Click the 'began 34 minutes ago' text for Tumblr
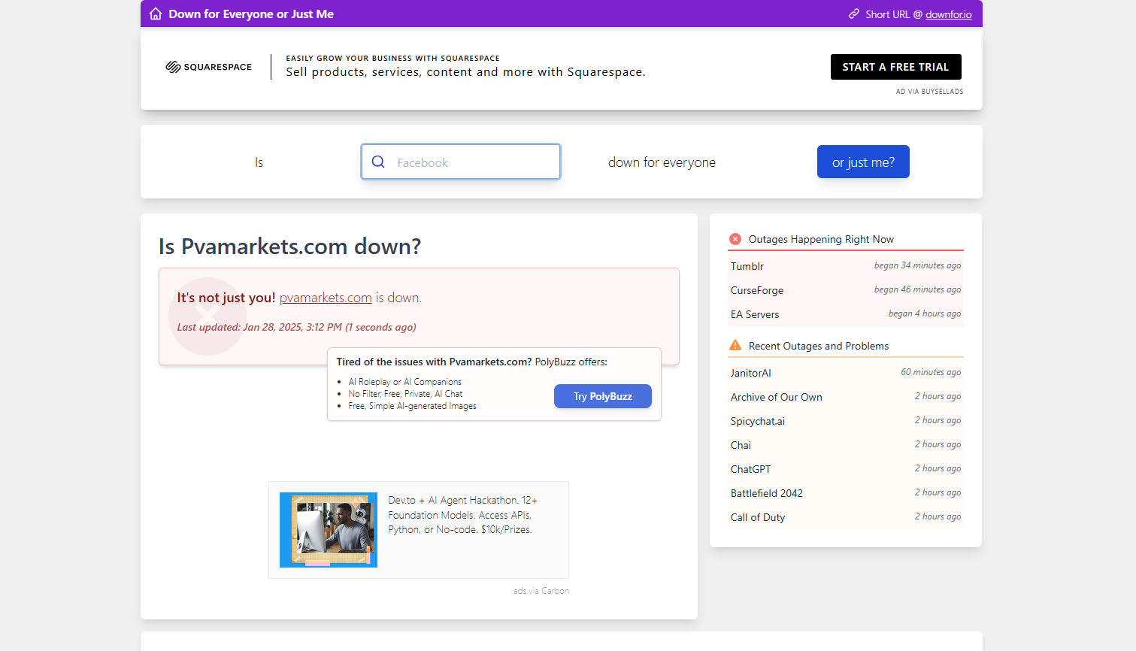 917,265
